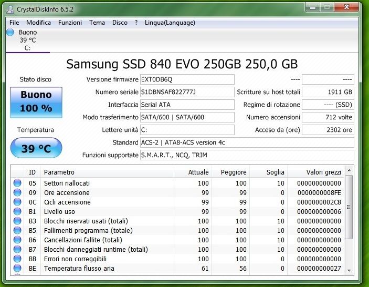
Task: Click the Attuale column header
Action: pyautogui.click(x=193, y=172)
